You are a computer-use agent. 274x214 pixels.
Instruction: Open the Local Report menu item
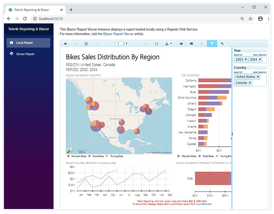pyautogui.click(x=28, y=43)
